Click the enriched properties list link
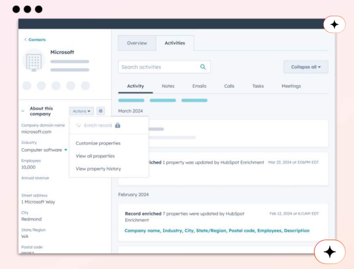The width and height of the screenshot is (354, 269). 217,231
